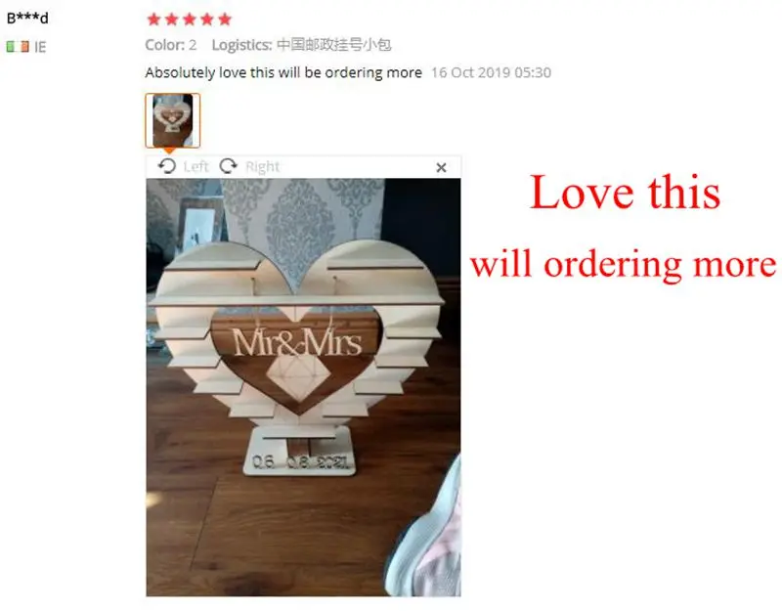This screenshot has width=782, height=611.
Task: Click the "Right" rotate label
Action: 262,166
